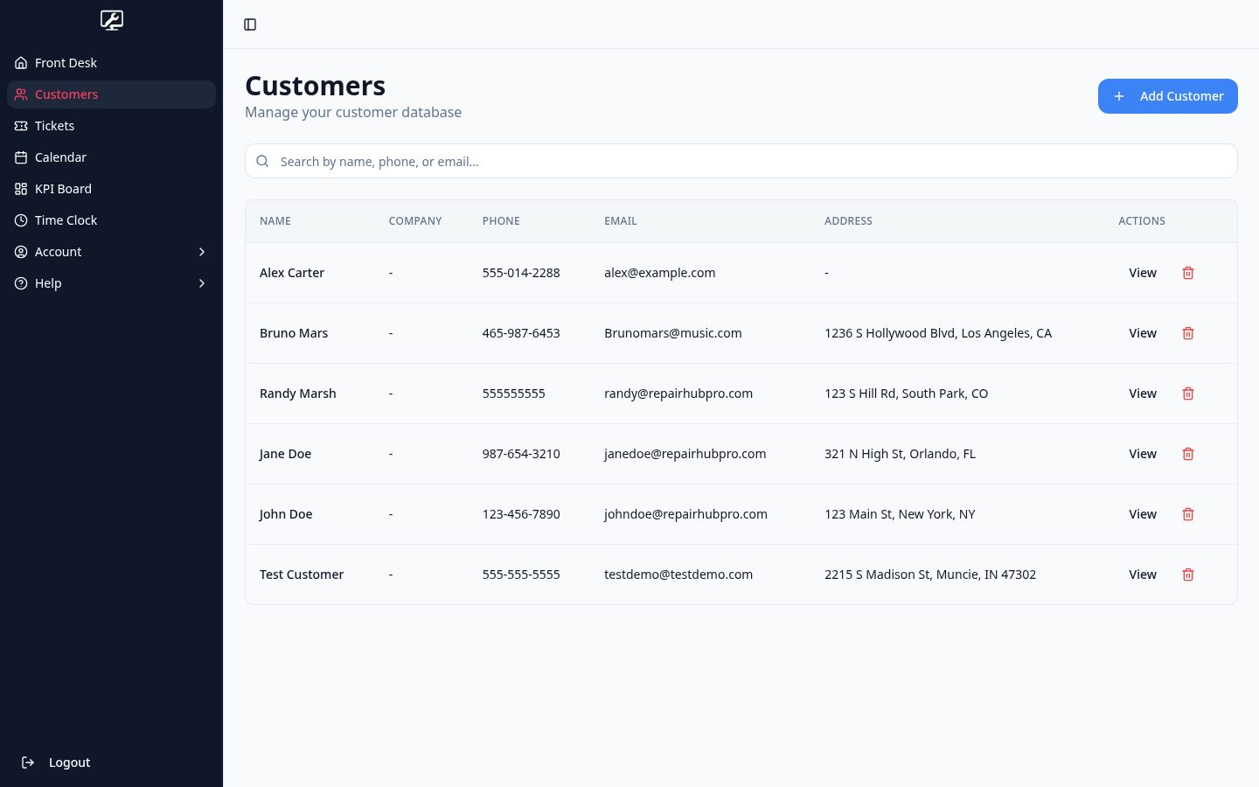Open the Time Clock page
The height and width of the screenshot is (787, 1259).
[x=111, y=220]
